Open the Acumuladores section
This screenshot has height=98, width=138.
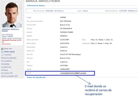[x=7, y=61]
